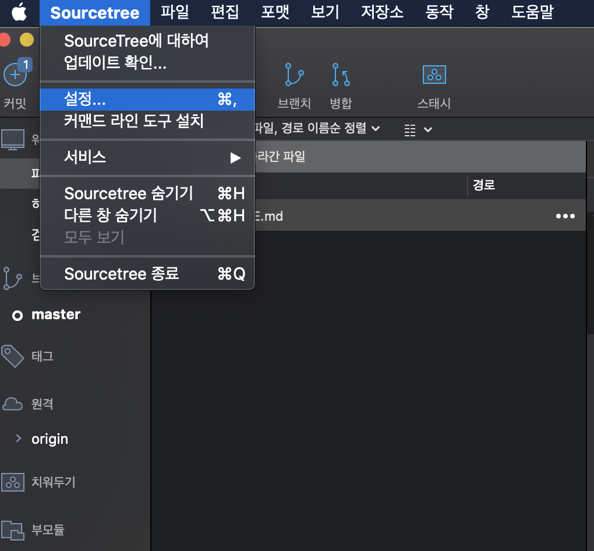The height and width of the screenshot is (551, 594).
Task: Select the master branch in sidebar
Action: tap(56, 315)
